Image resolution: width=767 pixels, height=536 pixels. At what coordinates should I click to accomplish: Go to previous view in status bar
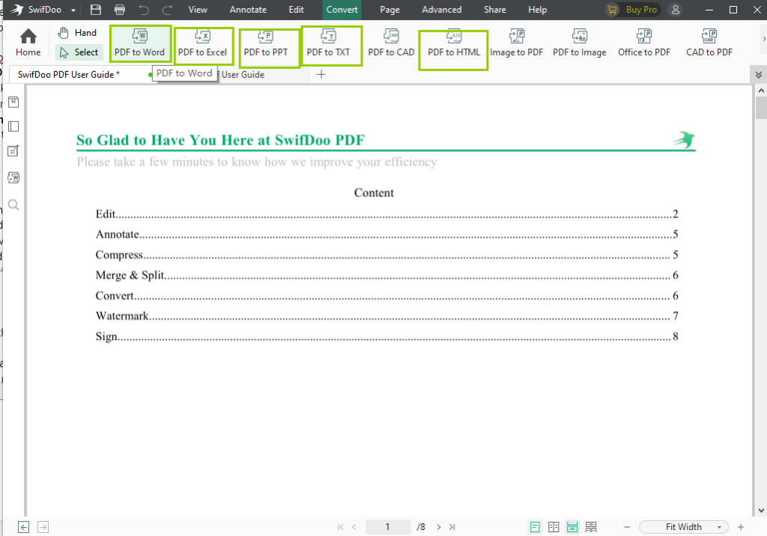(x=23, y=527)
